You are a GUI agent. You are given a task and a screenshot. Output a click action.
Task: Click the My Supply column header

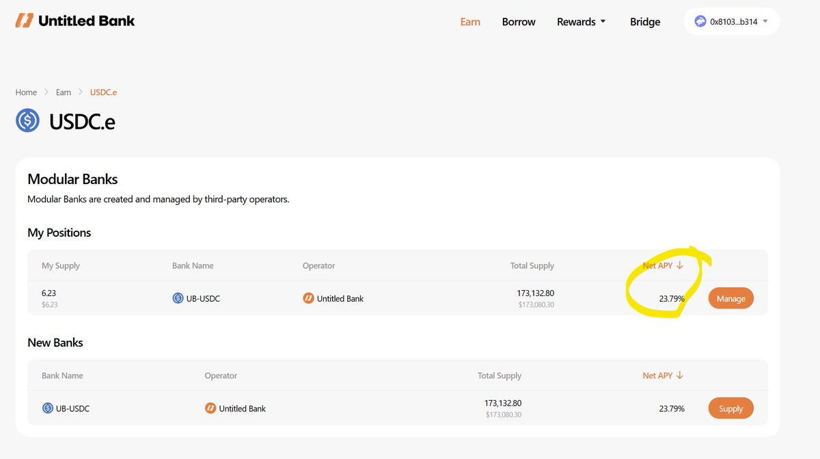tap(61, 265)
